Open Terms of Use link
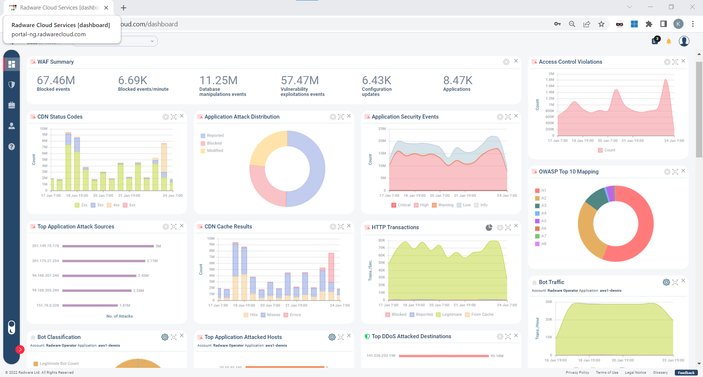This screenshot has height=377, width=703. (x=607, y=373)
